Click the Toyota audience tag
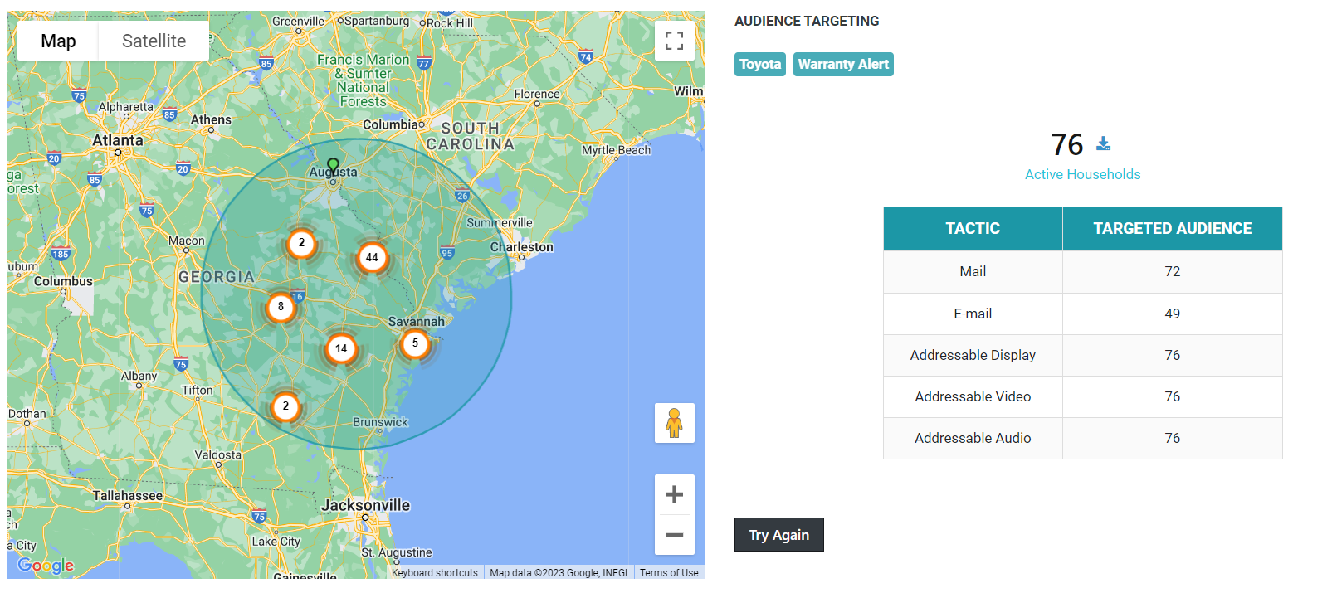 [x=759, y=64]
